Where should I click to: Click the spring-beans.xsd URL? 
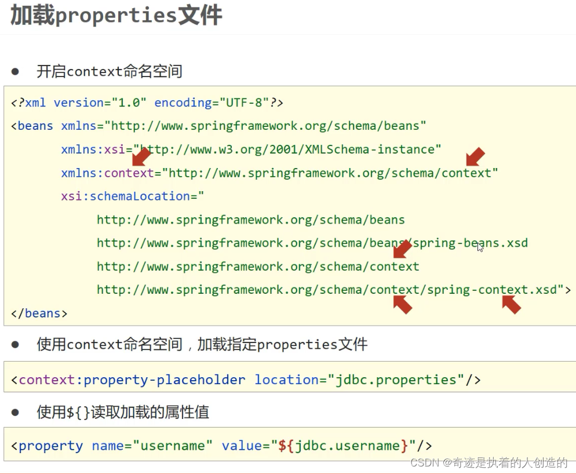tap(312, 243)
